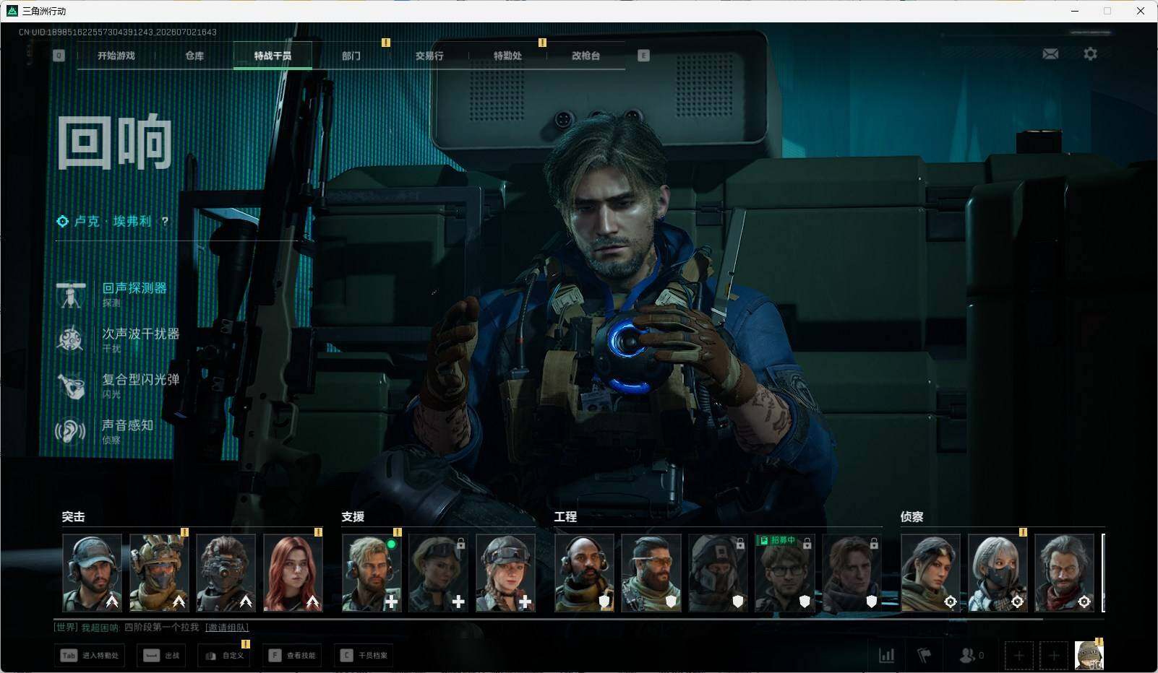
Task: Select the 声音感知 skill icon
Action: pos(71,431)
